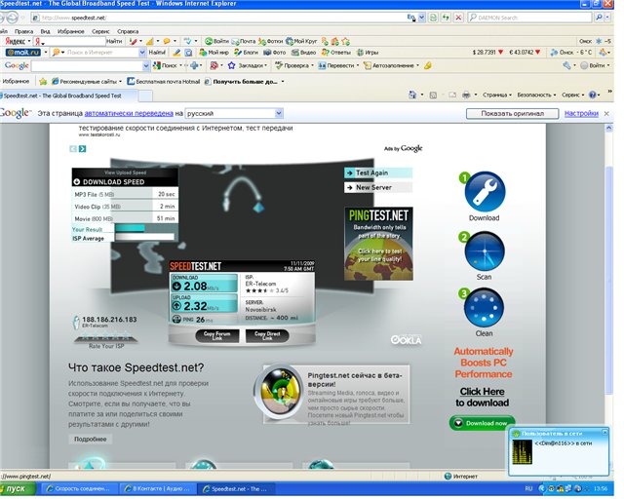Click the DAEMON Search input field

click(529, 18)
